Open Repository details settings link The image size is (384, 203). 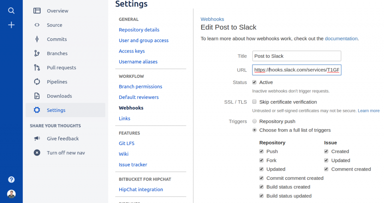pos(139,30)
